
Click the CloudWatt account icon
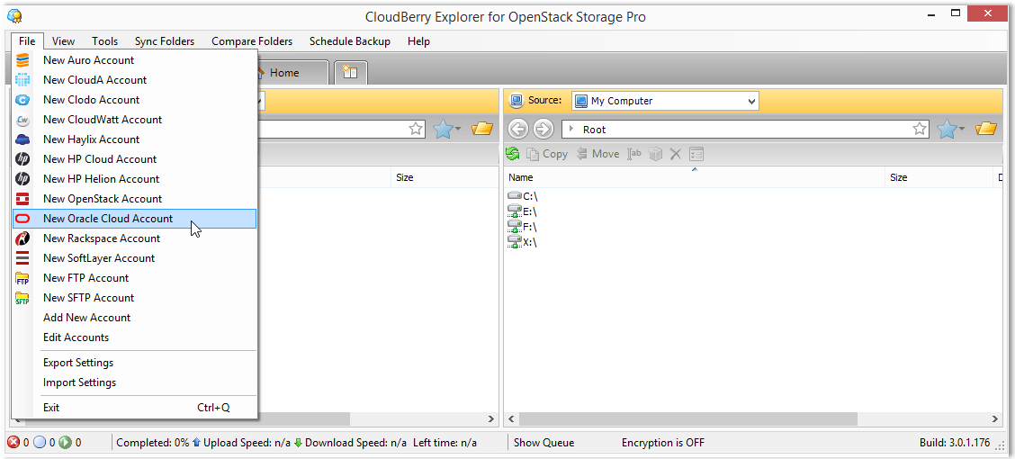point(22,120)
